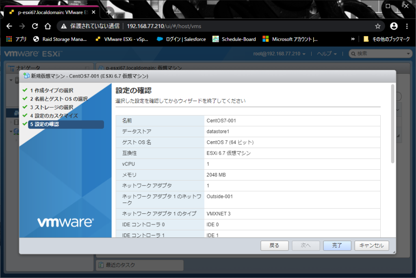Click the not-secure warning icon
This screenshot has height=278, width=416.
click(x=63, y=26)
